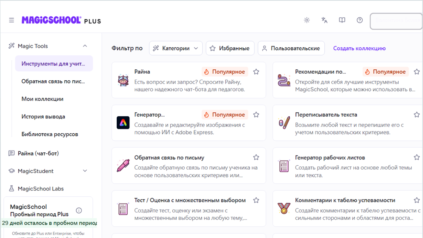423x238 pixels.
Task: Select Инструменты для учителей menu item
Action: (54, 63)
